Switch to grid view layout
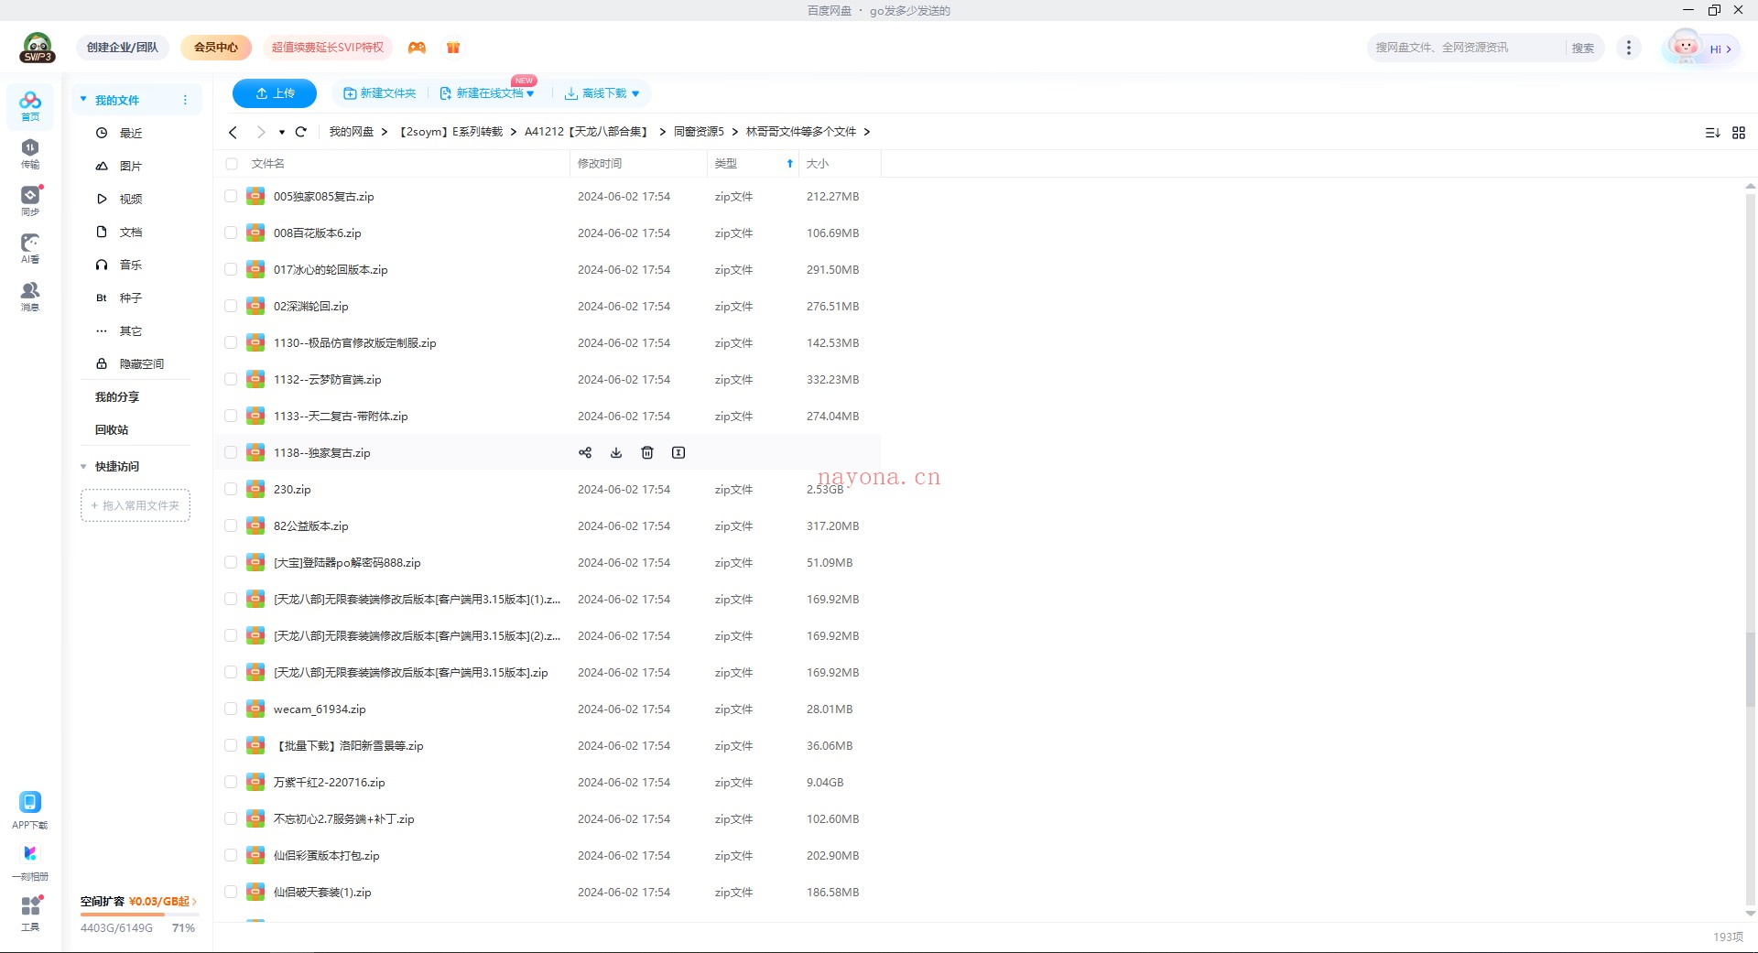The height and width of the screenshot is (953, 1758). coord(1739,133)
